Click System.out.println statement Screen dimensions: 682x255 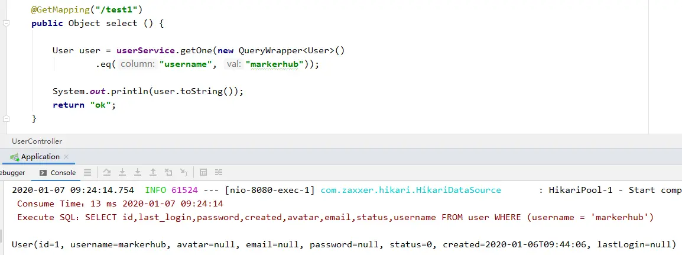tap(148, 91)
